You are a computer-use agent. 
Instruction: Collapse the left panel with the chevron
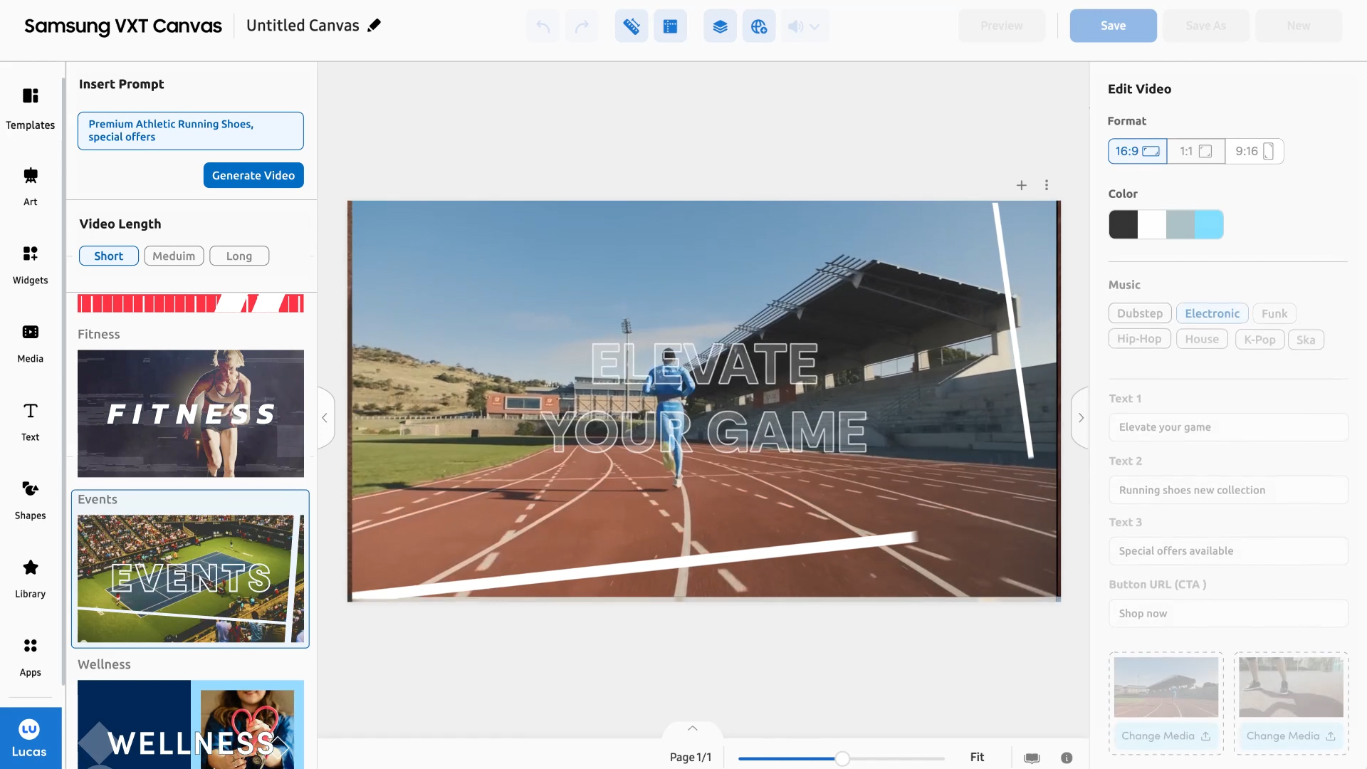pos(325,418)
